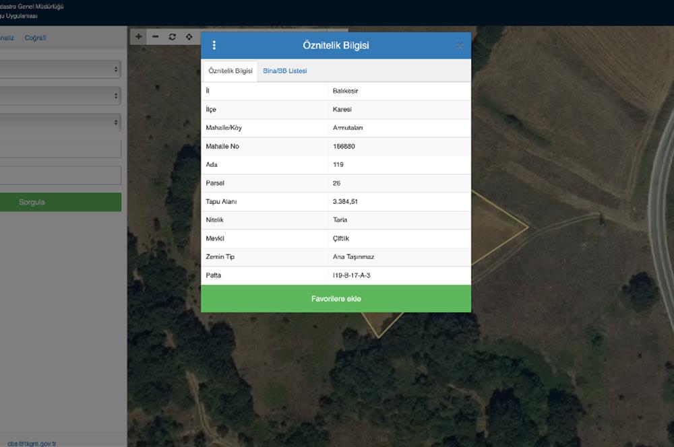Click the refresh map icon
Image resolution: width=674 pixels, height=447 pixels.
[173, 36]
